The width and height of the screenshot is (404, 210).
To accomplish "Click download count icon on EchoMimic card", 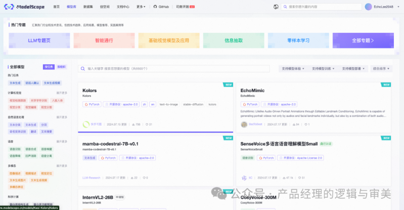I will pos(294,124).
